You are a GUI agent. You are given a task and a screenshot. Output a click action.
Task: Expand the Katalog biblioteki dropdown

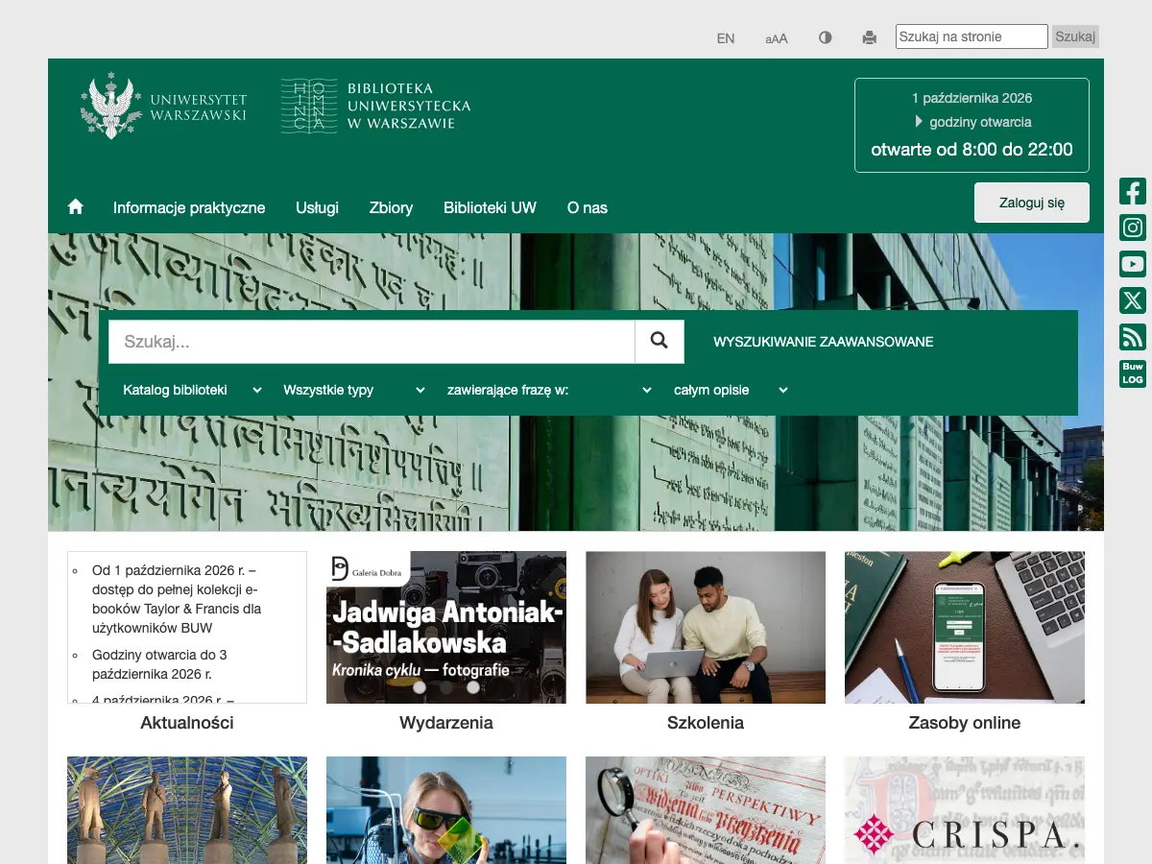click(x=192, y=390)
